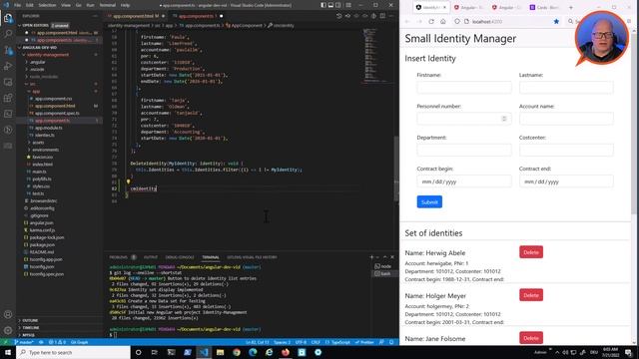This screenshot has width=639, height=359.
Task: Split the editor with the split icon
Action: pyautogui.click(x=382, y=16)
